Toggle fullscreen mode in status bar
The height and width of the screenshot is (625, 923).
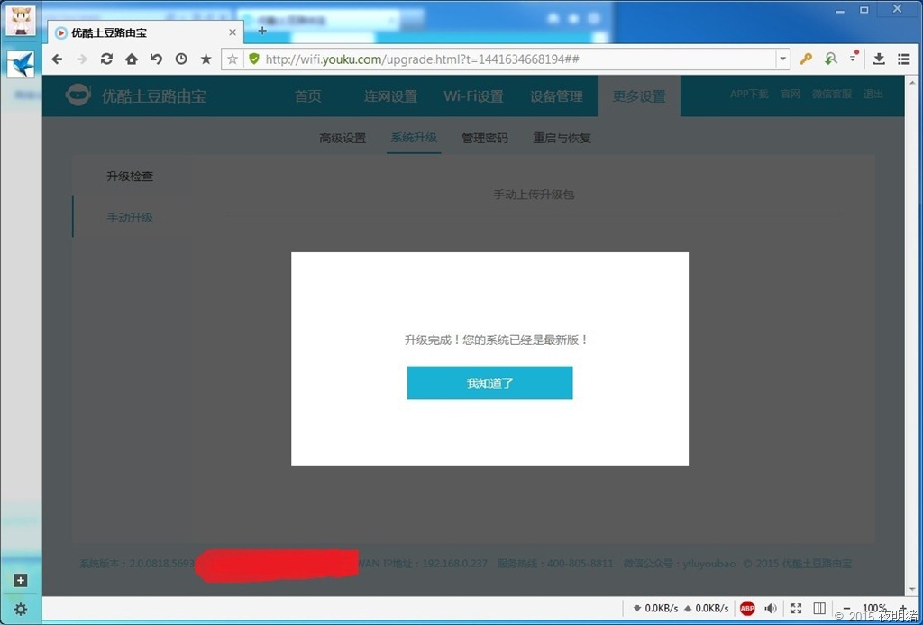click(796, 609)
